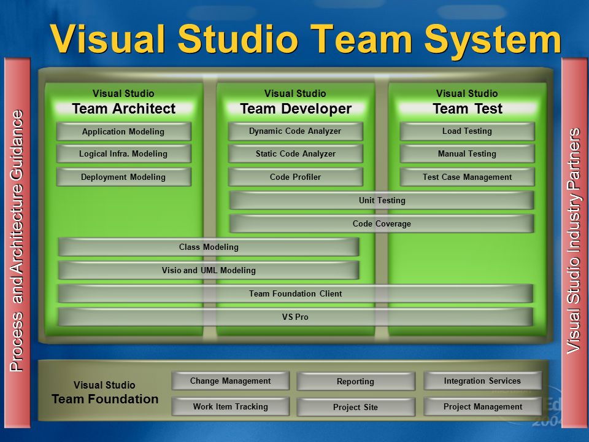Select the Logical Infra. Modeling box
This screenshot has height=442, width=589.
(x=123, y=153)
